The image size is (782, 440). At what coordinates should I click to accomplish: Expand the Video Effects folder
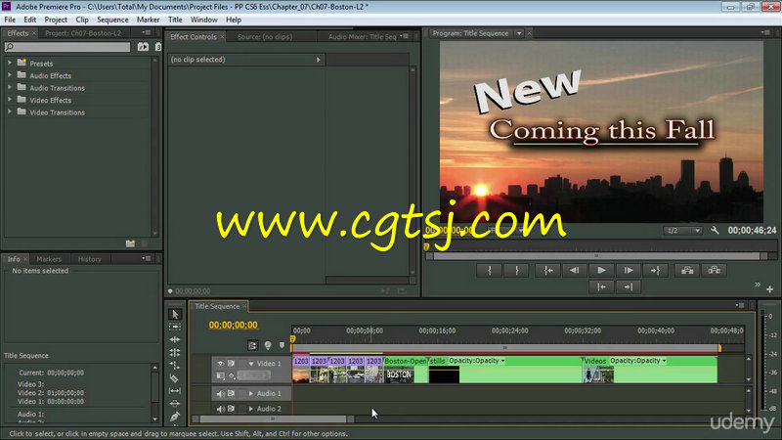[10, 100]
